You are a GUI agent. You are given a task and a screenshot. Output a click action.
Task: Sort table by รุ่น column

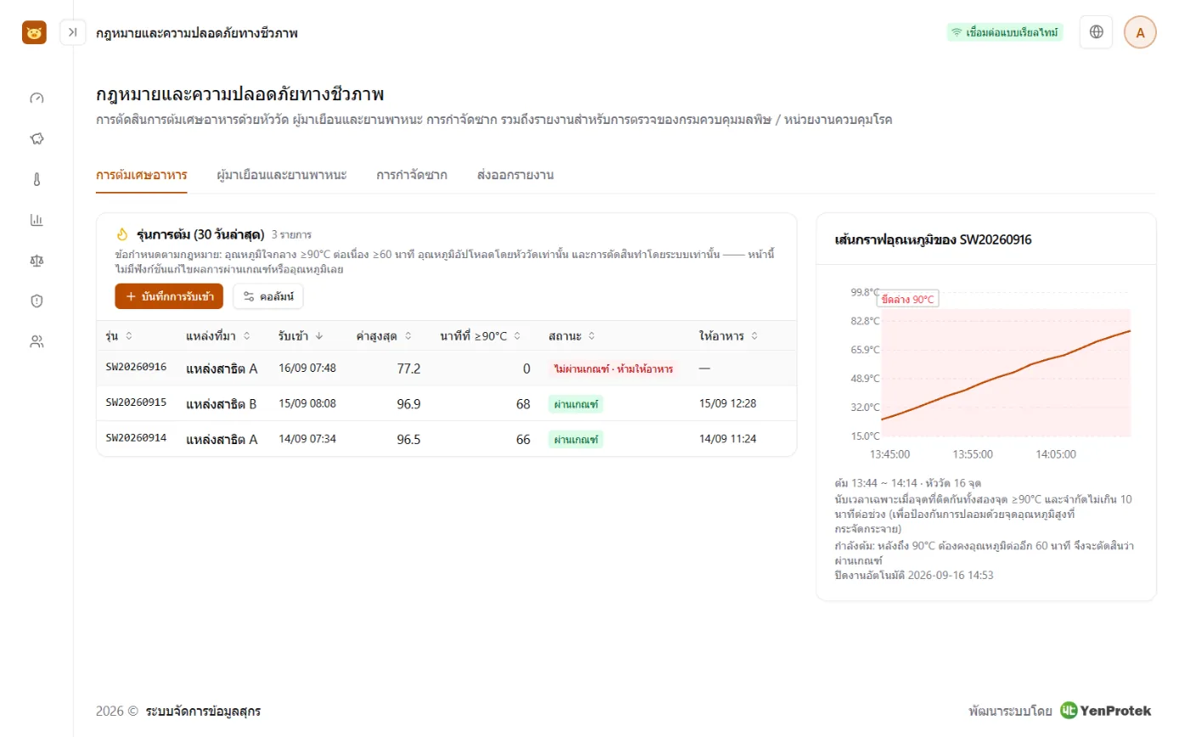(x=119, y=335)
